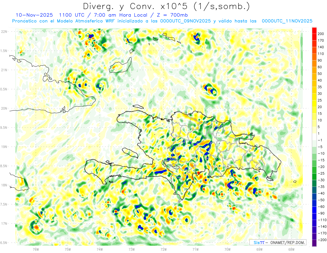
Task: Click latitude label '22N'
Action: click(4, 32)
